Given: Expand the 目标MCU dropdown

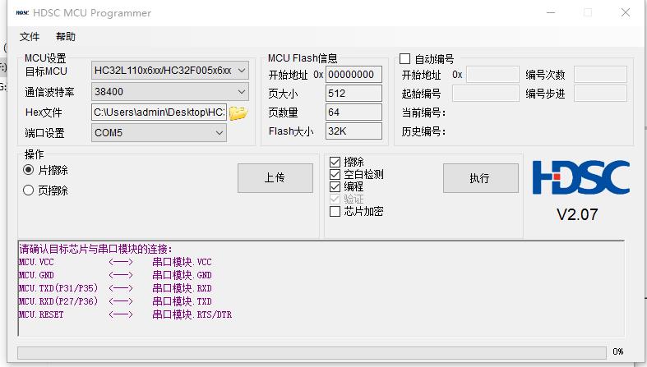Looking at the screenshot, I should 170,71.
